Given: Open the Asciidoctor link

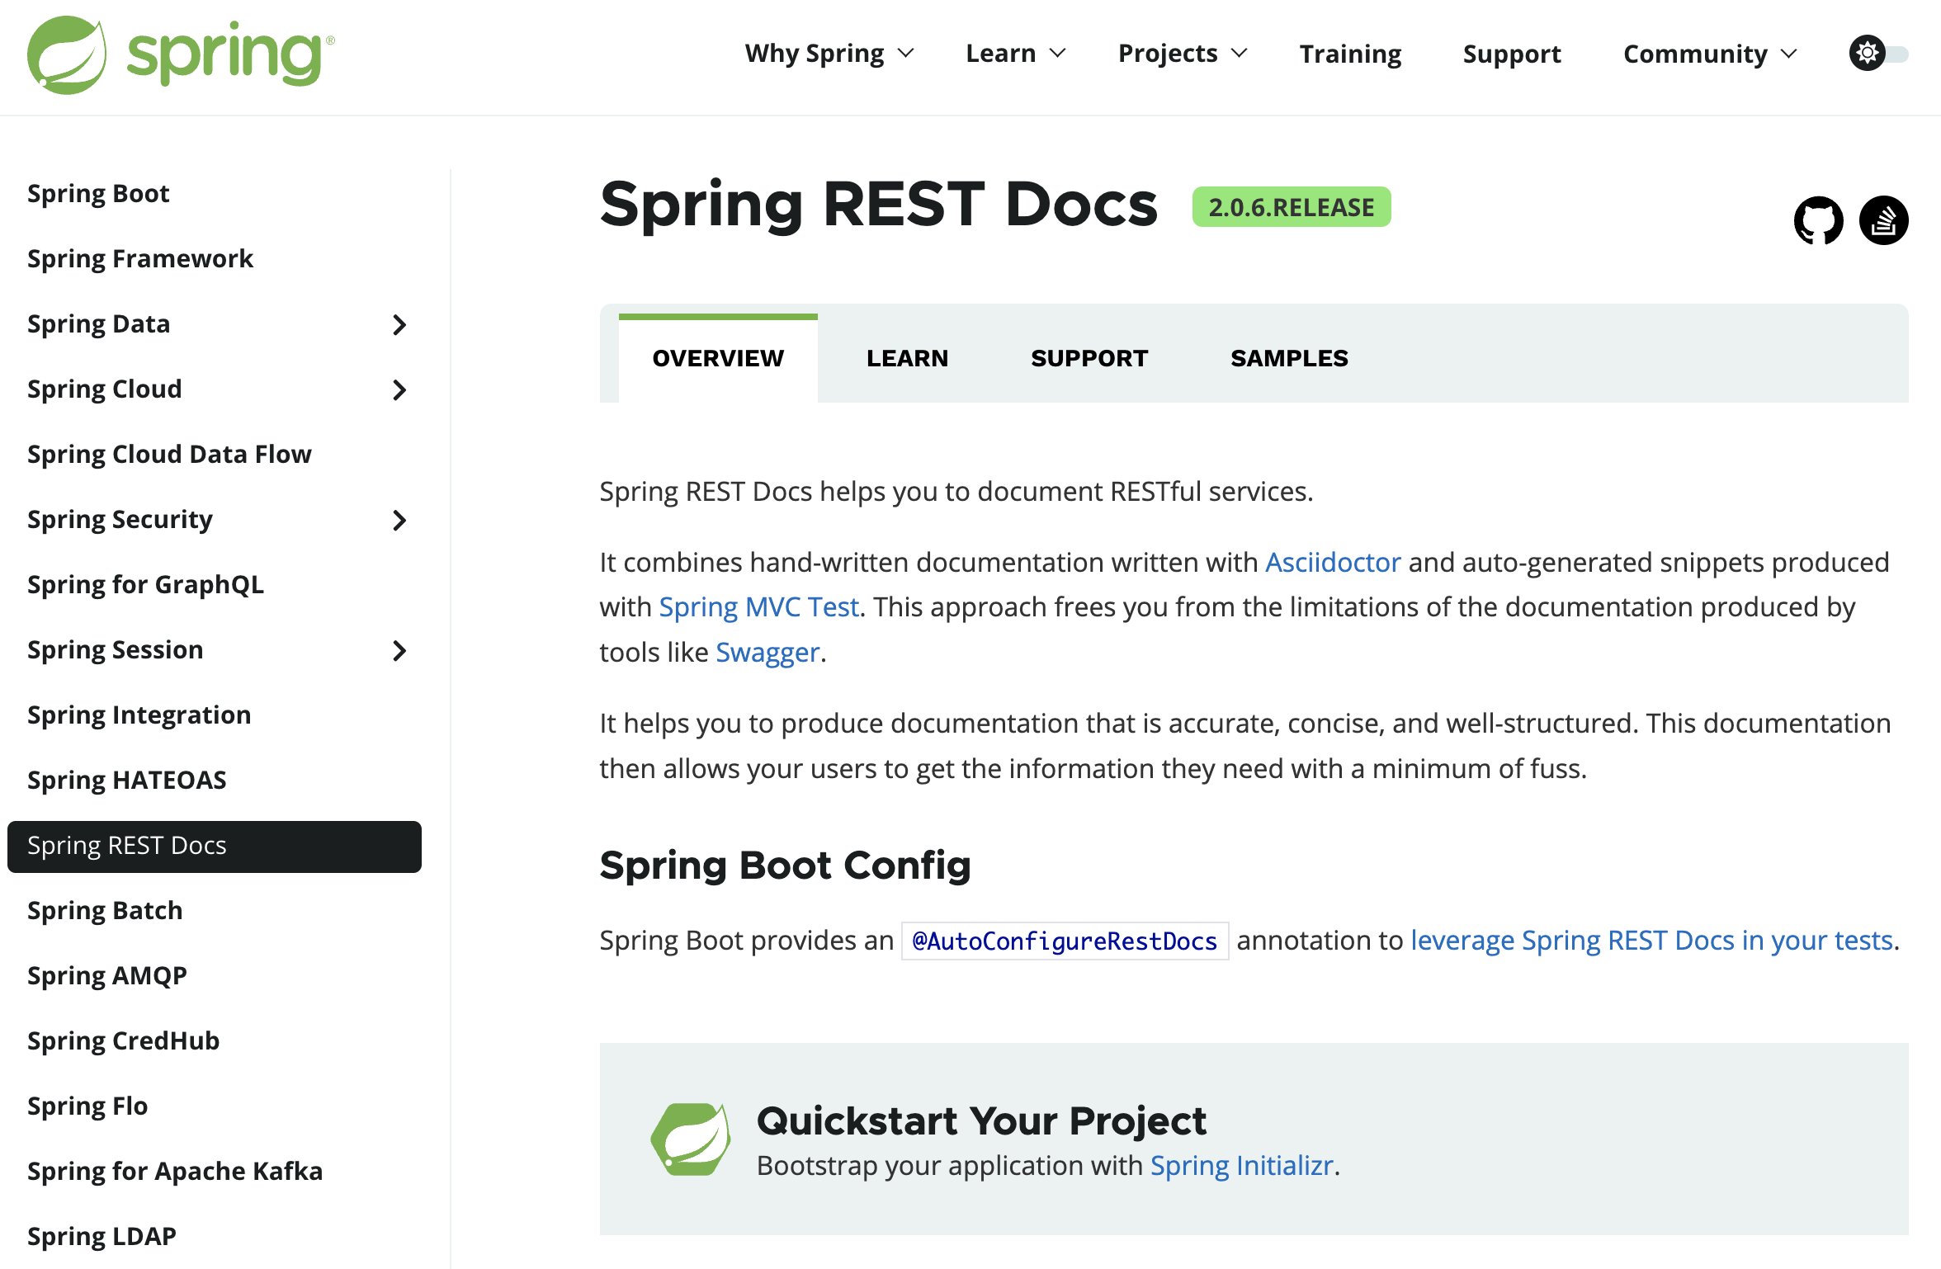Looking at the screenshot, I should click(1332, 562).
